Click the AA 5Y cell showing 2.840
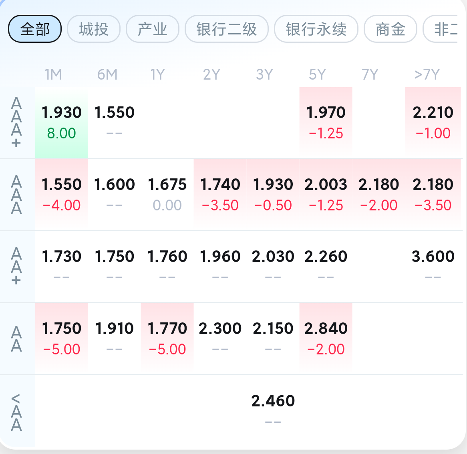 tap(326, 338)
